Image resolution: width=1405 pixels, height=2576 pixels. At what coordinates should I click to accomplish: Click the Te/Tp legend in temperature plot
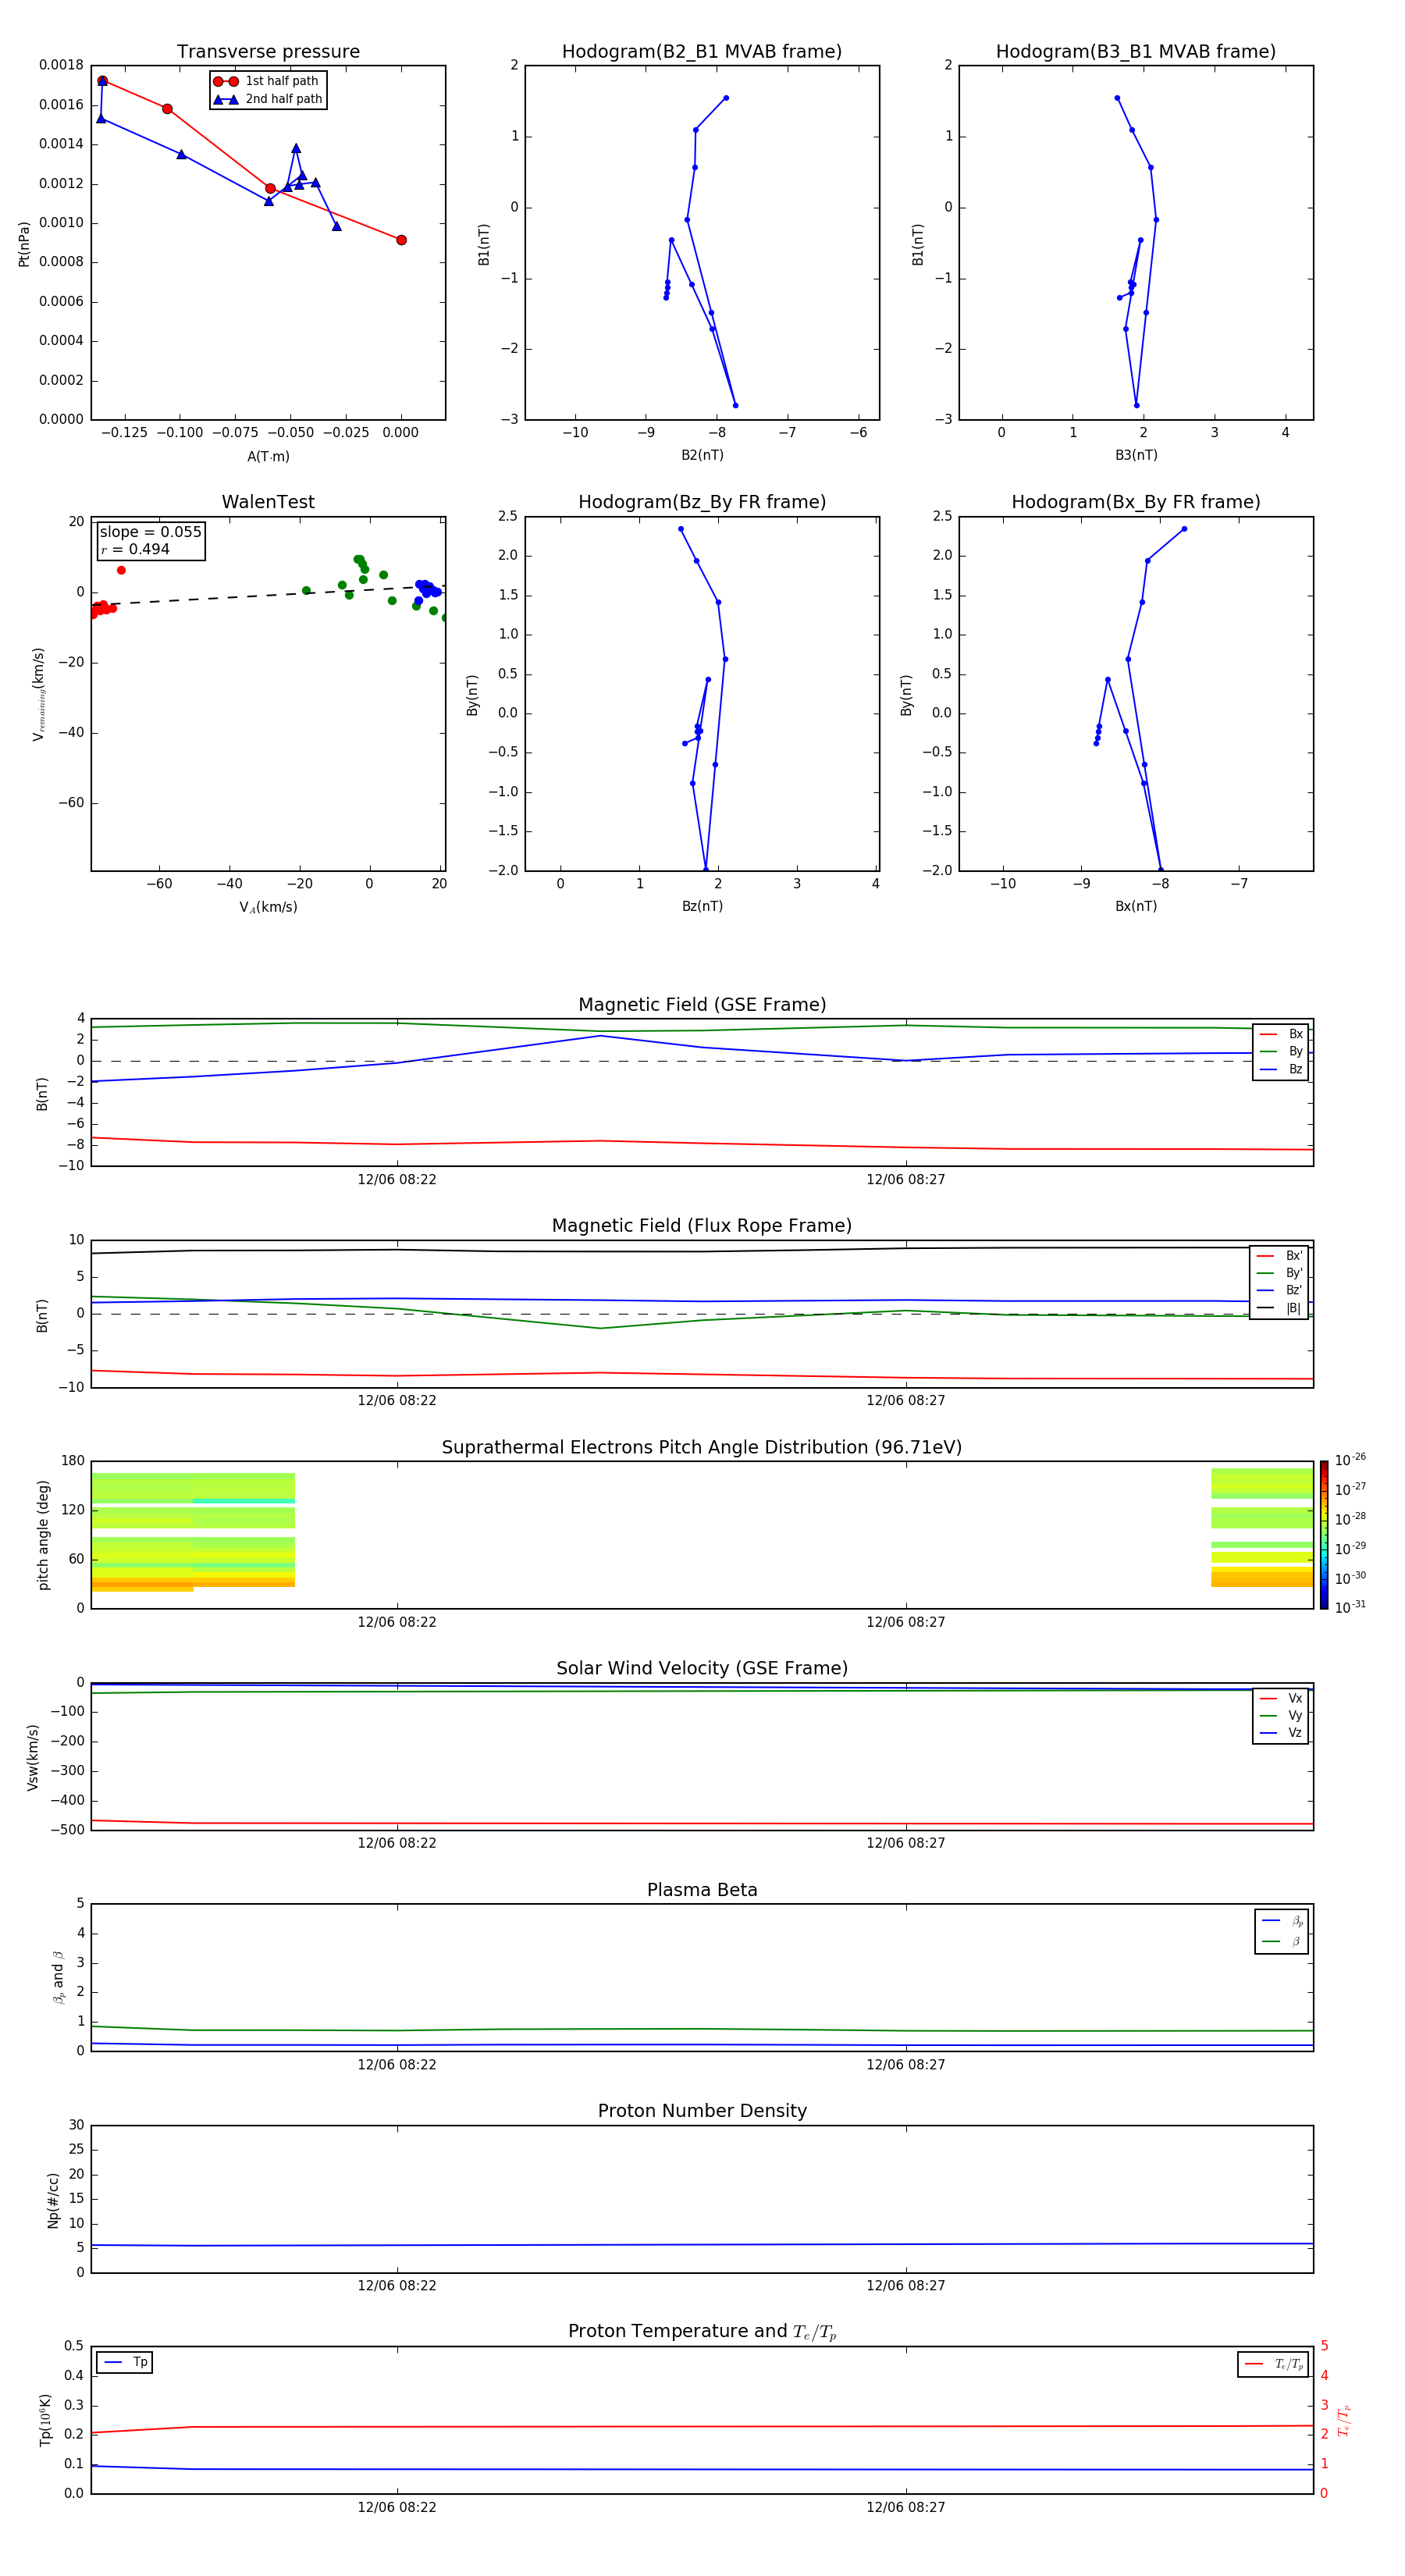click(1273, 2364)
